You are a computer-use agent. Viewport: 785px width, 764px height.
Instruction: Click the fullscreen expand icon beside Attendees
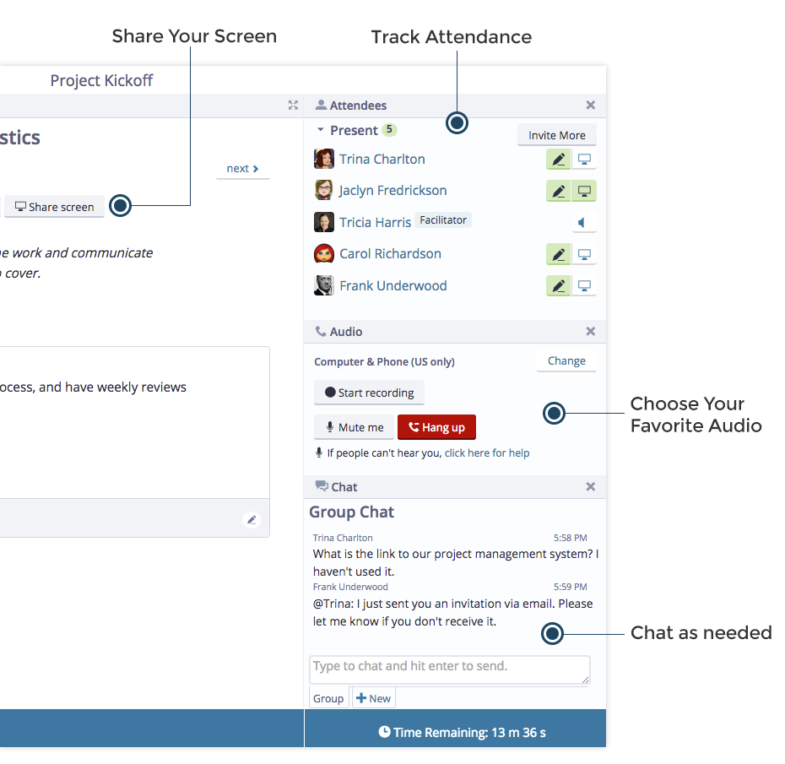point(293,105)
